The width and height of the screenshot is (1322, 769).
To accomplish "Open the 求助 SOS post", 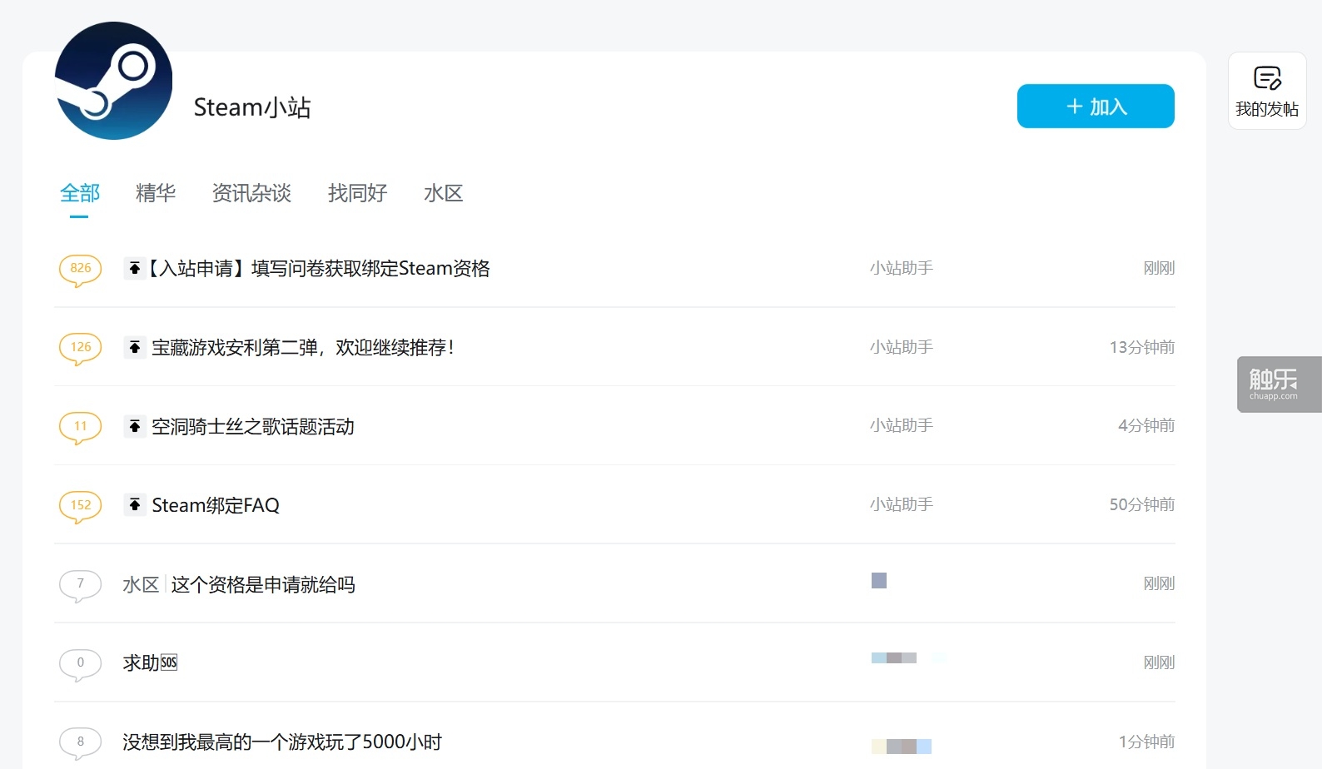I will (150, 662).
